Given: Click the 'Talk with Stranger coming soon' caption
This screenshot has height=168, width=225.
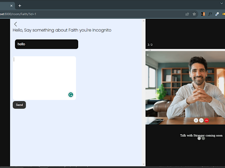Looking at the screenshot, I should pos(201,135).
